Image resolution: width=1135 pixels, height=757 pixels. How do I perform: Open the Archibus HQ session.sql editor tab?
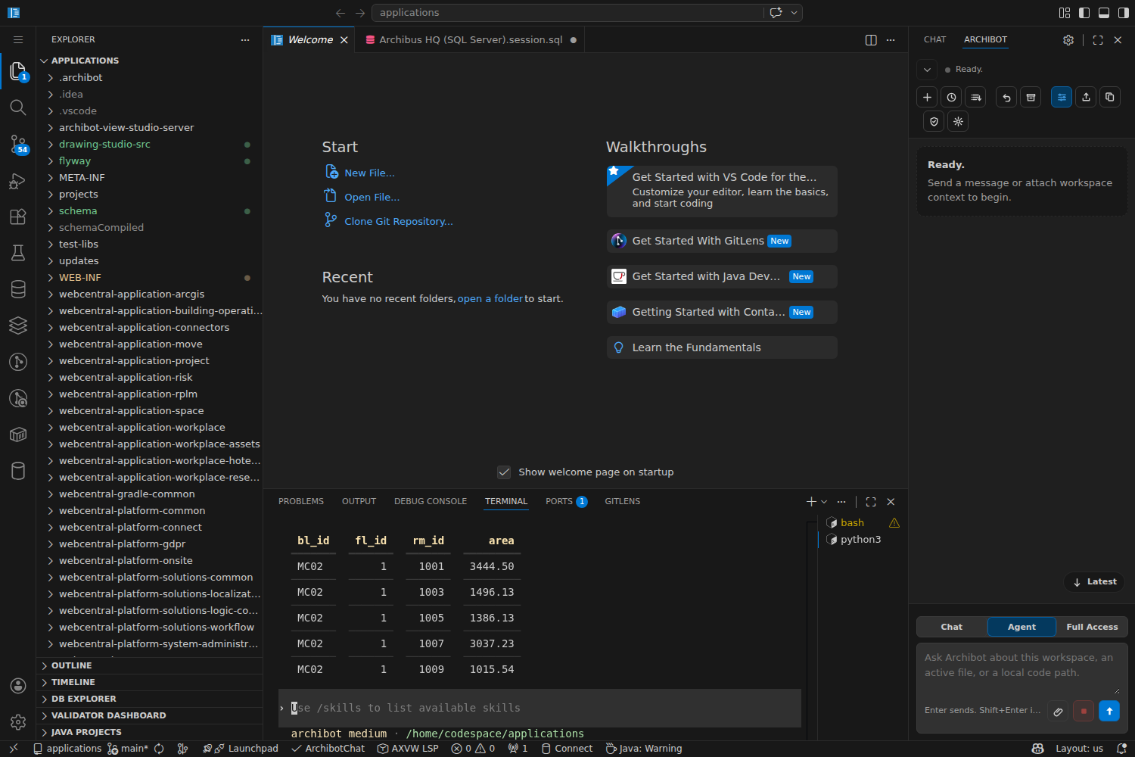[471, 40]
